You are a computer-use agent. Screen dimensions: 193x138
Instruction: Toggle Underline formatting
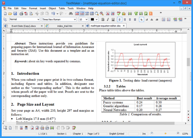point(113,19)
